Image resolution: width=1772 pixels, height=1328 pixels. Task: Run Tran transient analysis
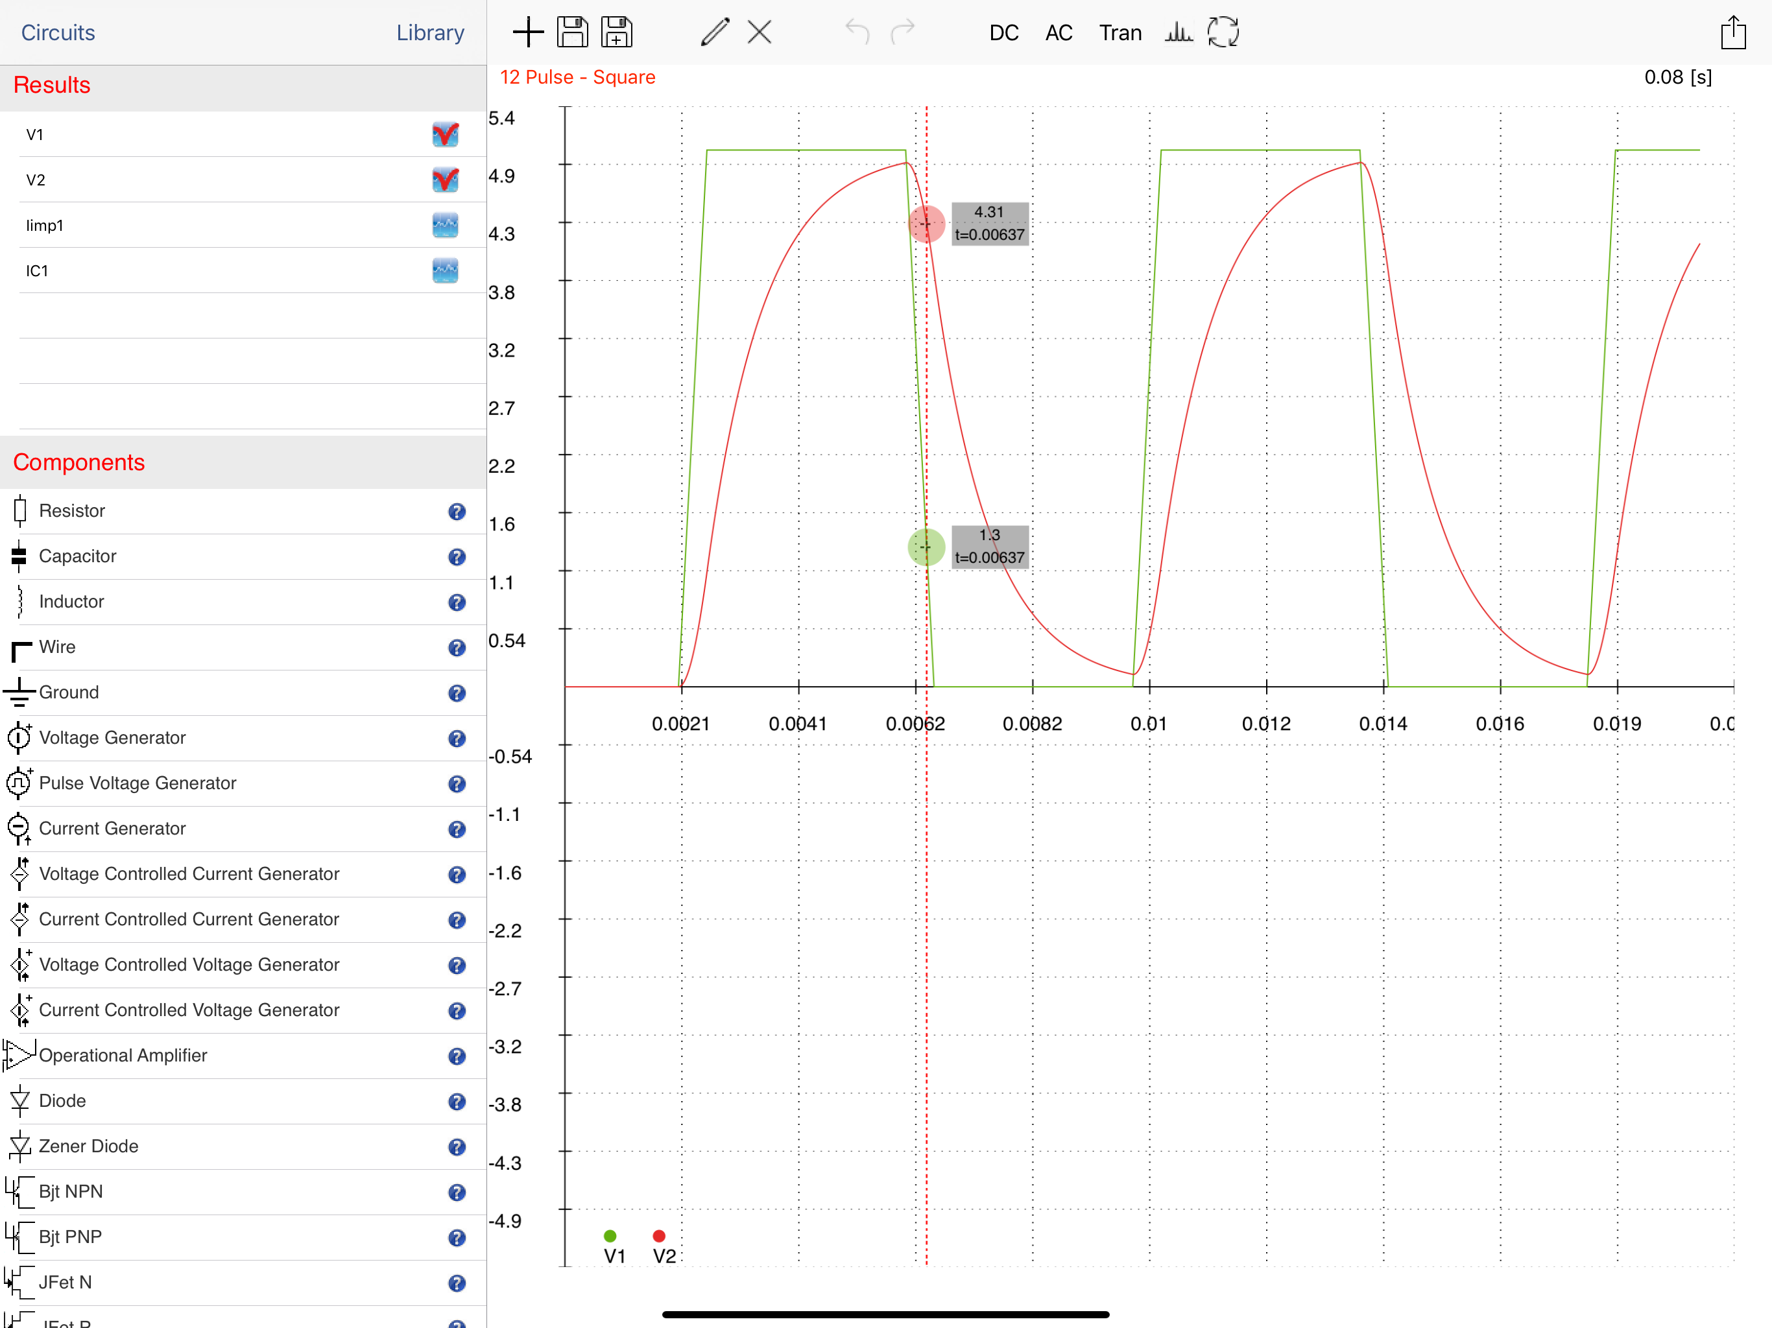[x=1120, y=33]
